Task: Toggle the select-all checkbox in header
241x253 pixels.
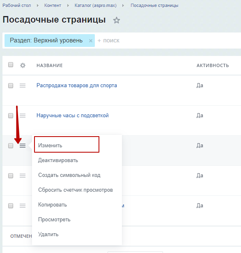Action: [x=11, y=65]
